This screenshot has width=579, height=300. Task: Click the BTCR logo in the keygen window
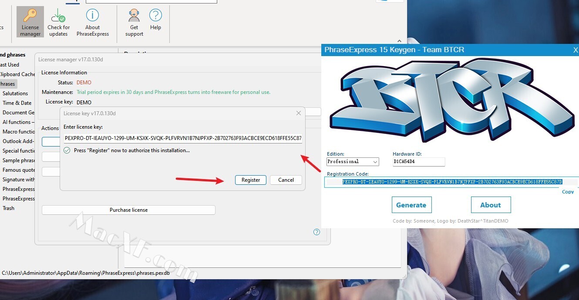(x=452, y=100)
